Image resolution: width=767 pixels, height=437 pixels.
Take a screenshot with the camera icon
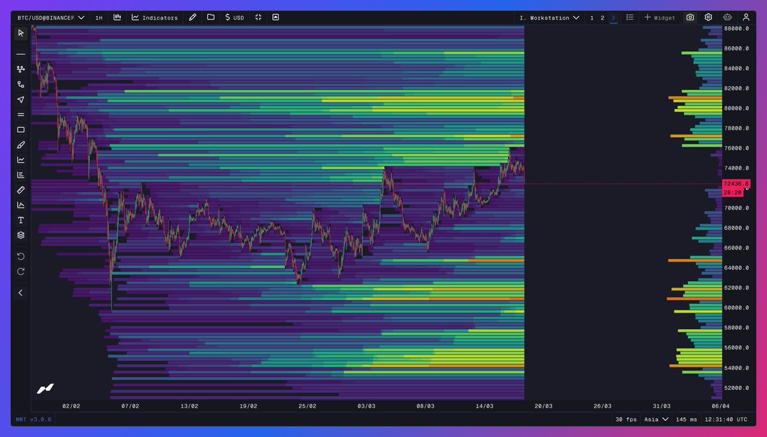click(x=690, y=18)
